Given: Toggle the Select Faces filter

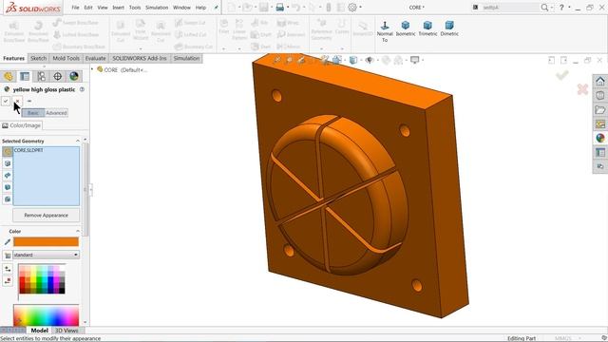Looking at the screenshot, I should click(7, 163).
